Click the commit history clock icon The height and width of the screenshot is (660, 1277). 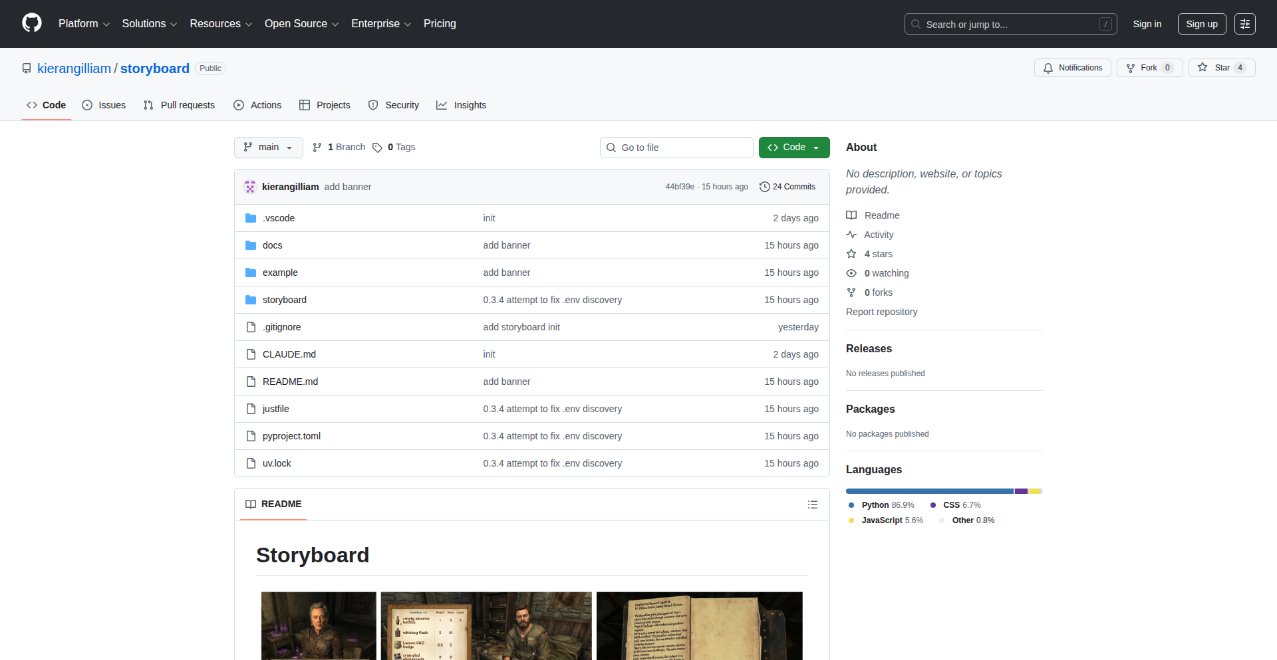(764, 187)
